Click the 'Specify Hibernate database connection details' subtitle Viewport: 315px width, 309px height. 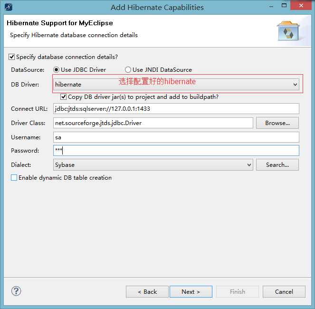click(74, 35)
